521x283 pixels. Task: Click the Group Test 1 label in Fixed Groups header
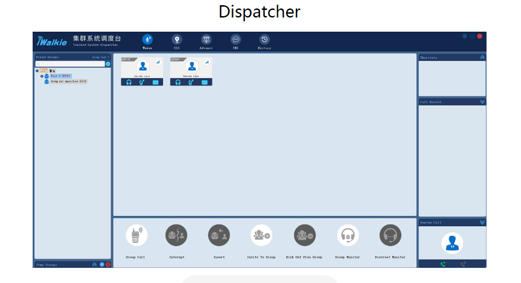101,57
